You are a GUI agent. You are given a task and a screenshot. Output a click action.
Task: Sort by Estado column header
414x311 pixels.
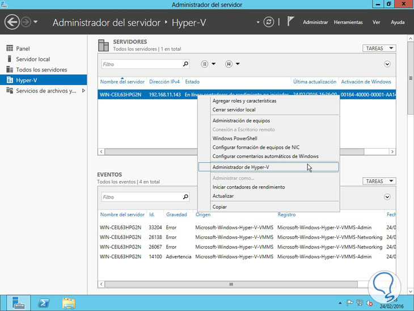[192, 82]
